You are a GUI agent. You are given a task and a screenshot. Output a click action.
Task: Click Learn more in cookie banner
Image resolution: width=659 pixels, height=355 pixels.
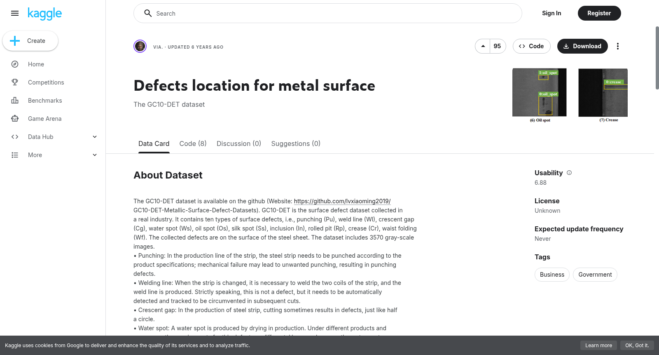pos(598,346)
